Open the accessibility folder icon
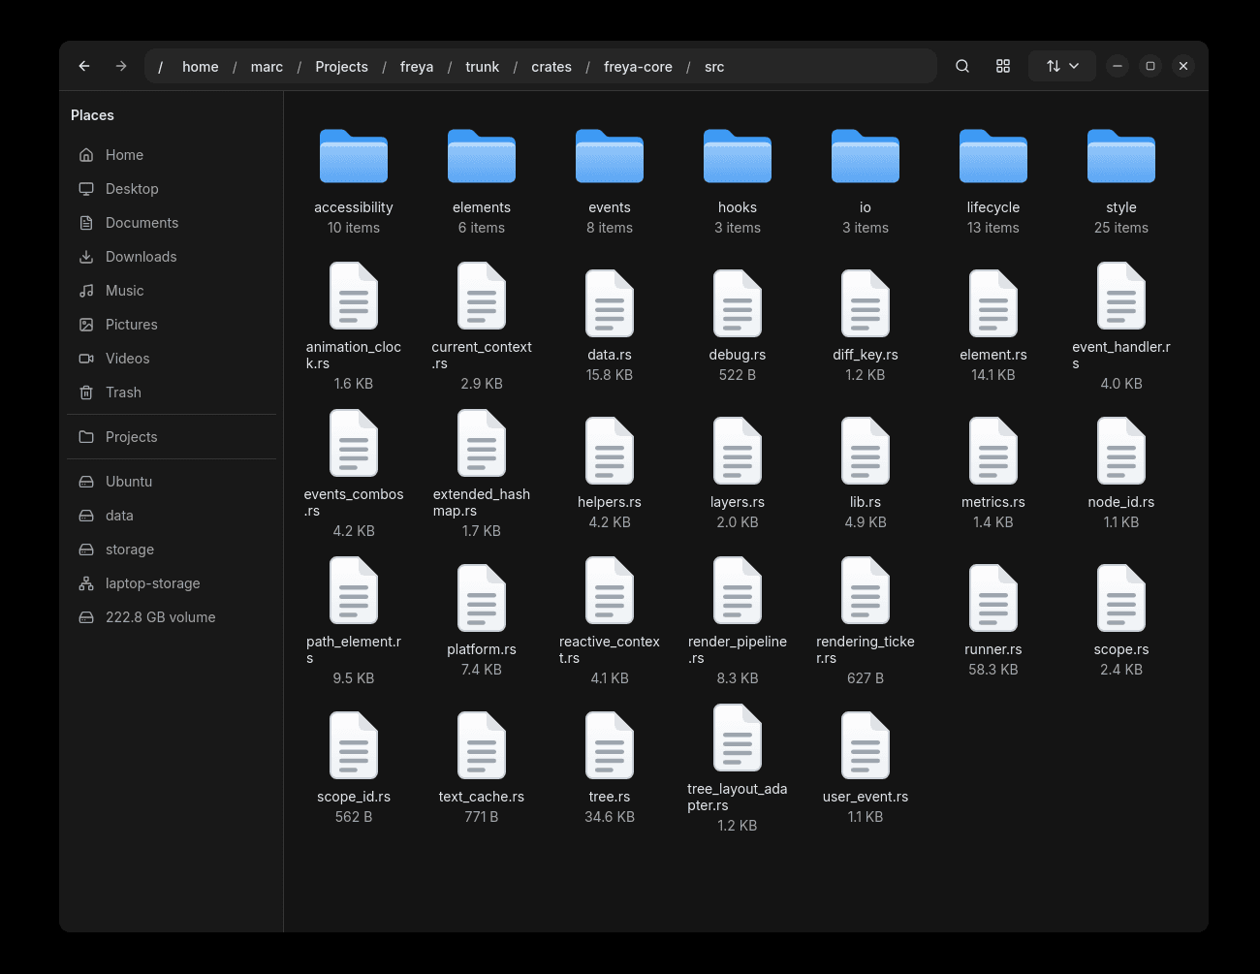The width and height of the screenshot is (1260, 974). click(354, 156)
